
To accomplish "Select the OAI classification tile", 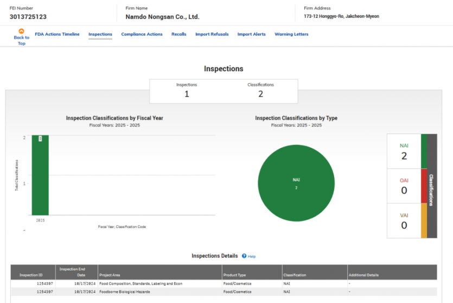I will (x=404, y=186).
